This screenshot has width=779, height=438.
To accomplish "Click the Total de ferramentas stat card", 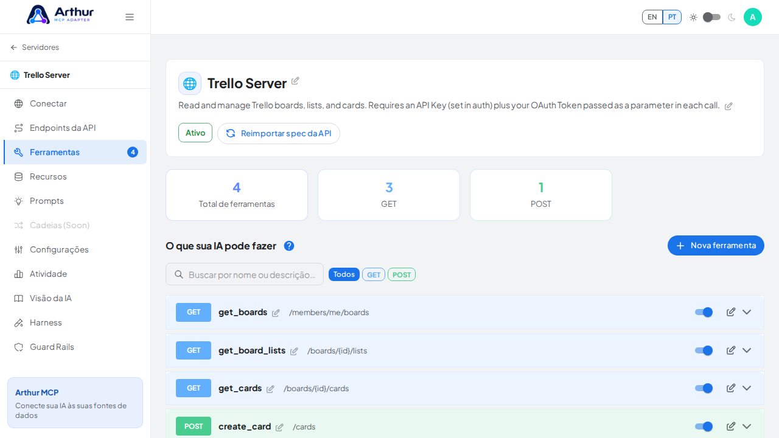I will click(237, 195).
